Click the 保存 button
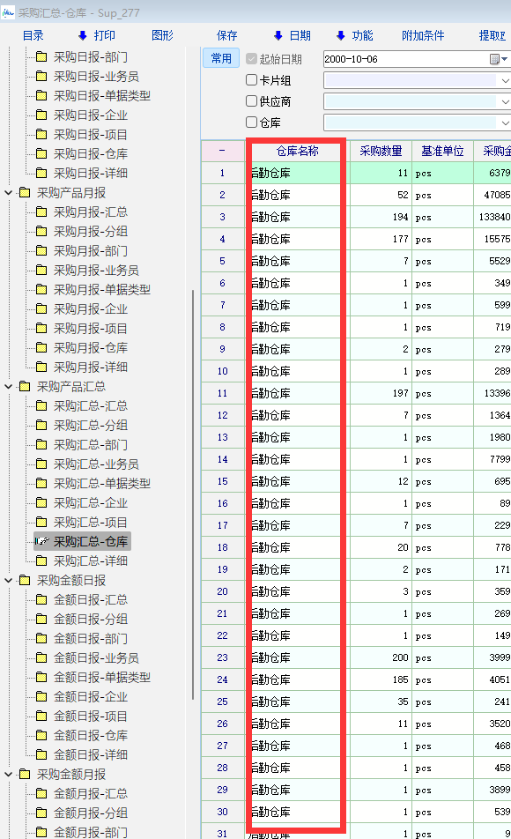 [x=227, y=36]
